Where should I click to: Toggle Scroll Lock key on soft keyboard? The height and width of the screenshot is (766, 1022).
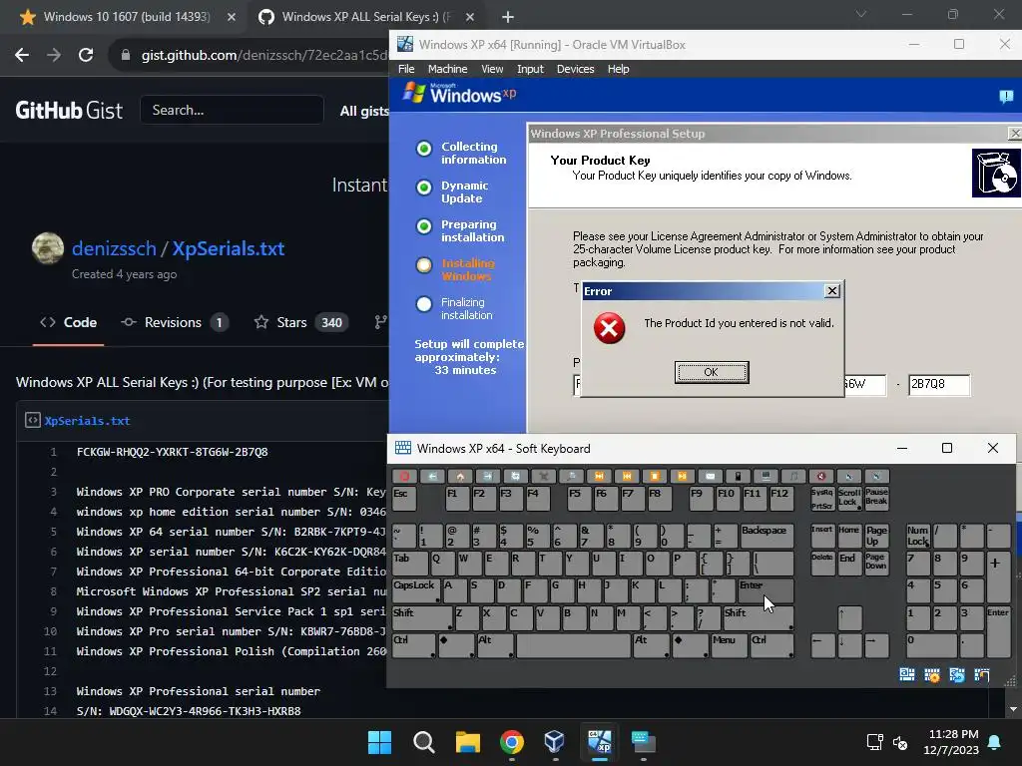[849, 499]
